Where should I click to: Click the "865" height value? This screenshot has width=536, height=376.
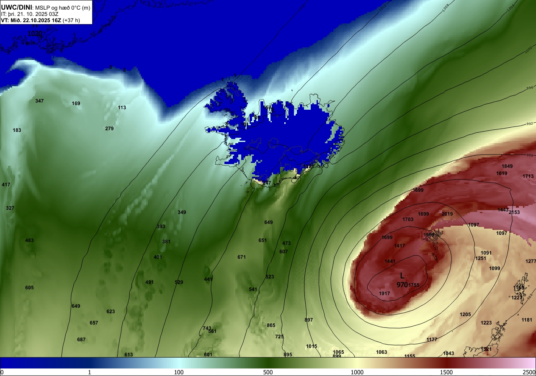[271, 325]
